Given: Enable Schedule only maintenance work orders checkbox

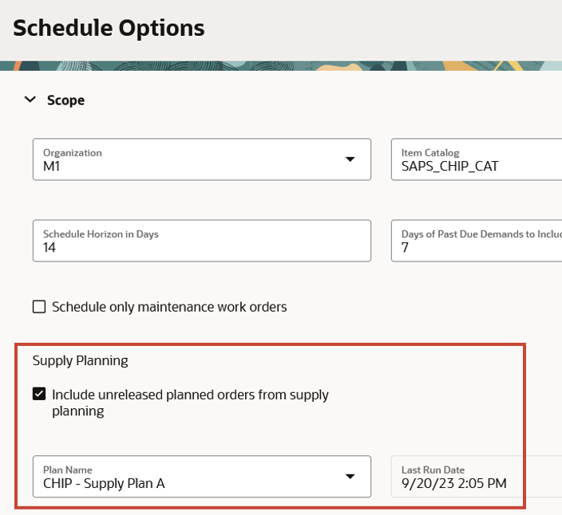Looking at the screenshot, I should pyautogui.click(x=39, y=307).
